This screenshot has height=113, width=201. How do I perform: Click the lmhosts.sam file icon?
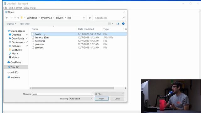pyautogui.click(x=33, y=37)
